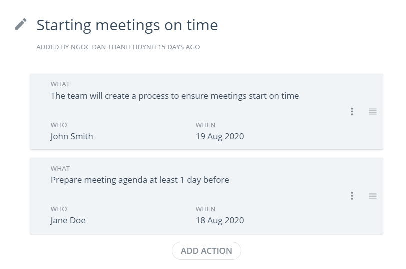This screenshot has height=269, width=406.
Task: Open three-dot menu on John Smith's action
Action: pyautogui.click(x=352, y=111)
